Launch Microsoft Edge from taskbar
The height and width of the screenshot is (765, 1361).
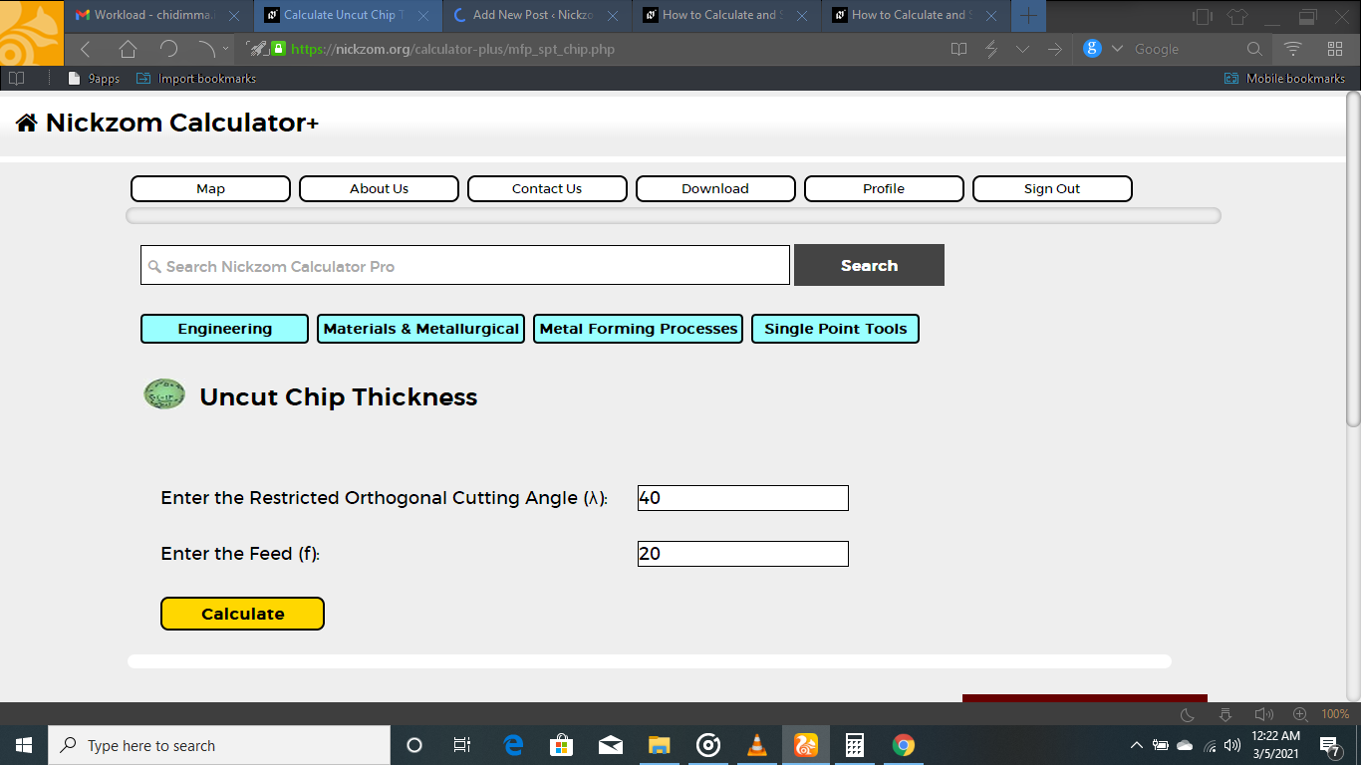coord(513,745)
